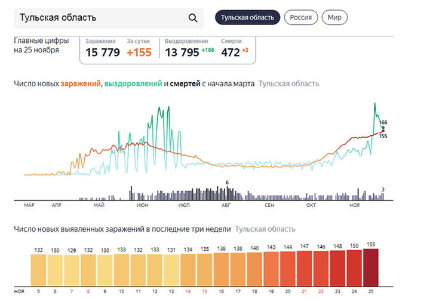
Task: Click the August peak death bar labeled 6
Action: [x=227, y=193]
